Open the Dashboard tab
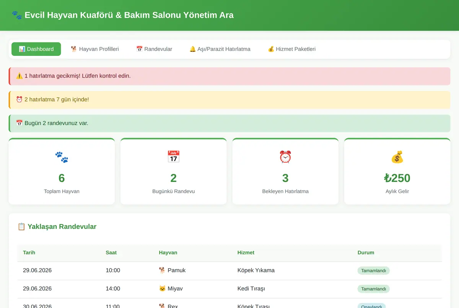Image resolution: width=459 pixels, height=308 pixels. click(36, 49)
